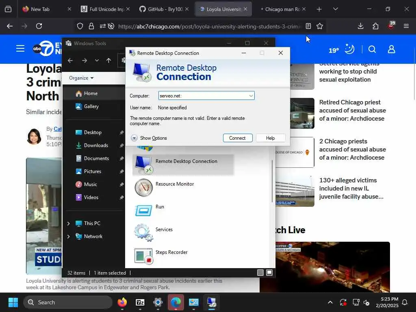The width and height of the screenshot is (416, 312).
Task: Click the ABC7 site search icon
Action: pyautogui.click(x=372, y=49)
